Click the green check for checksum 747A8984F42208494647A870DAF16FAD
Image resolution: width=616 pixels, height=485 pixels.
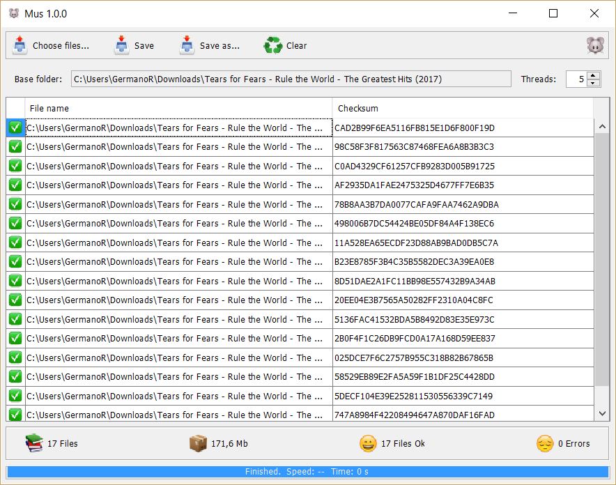coord(15,415)
